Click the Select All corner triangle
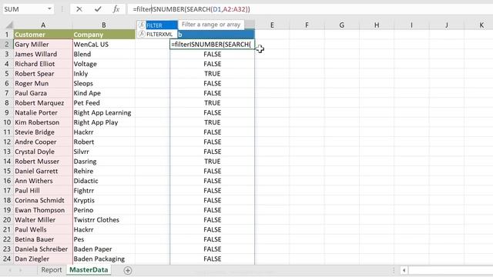493x277 pixels. click(8, 25)
